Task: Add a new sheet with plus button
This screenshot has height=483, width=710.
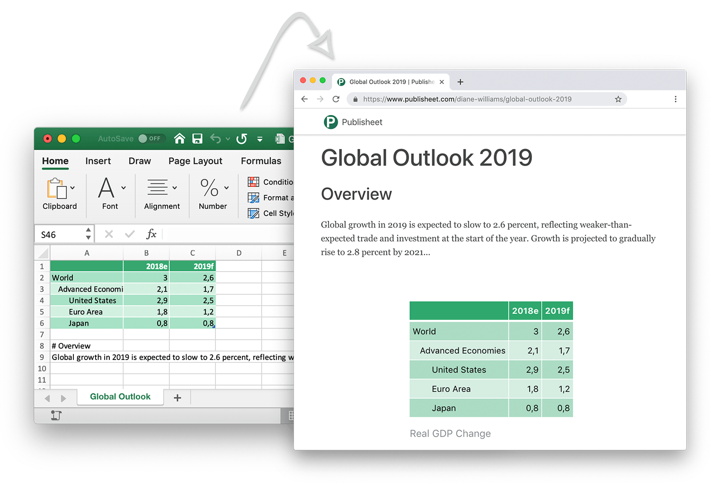Action: tap(177, 398)
